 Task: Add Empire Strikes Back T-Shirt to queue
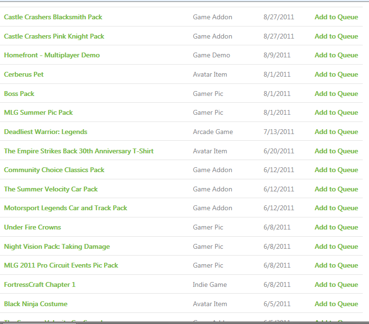coord(336,151)
